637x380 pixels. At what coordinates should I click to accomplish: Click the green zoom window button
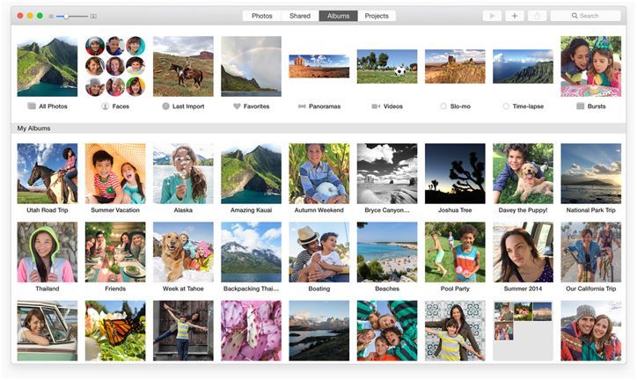pos(40,16)
